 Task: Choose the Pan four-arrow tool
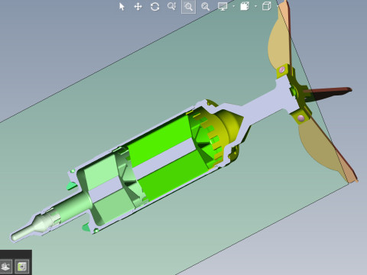[138, 7]
